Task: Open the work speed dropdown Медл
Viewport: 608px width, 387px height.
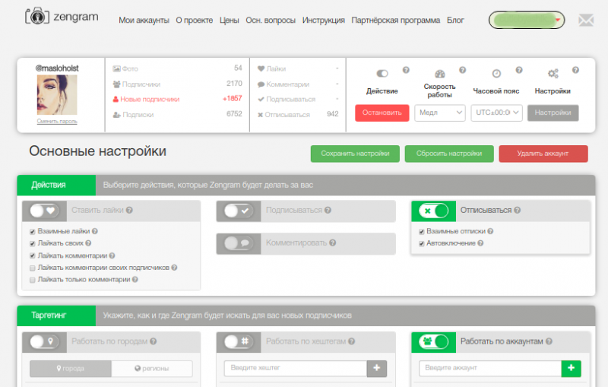Action: [x=440, y=113]
